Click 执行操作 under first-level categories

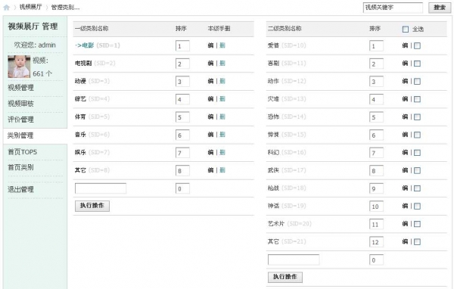(x=92, y=206)
